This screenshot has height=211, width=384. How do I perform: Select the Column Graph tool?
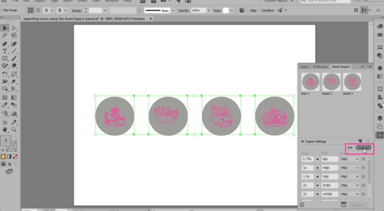[14, 113]
